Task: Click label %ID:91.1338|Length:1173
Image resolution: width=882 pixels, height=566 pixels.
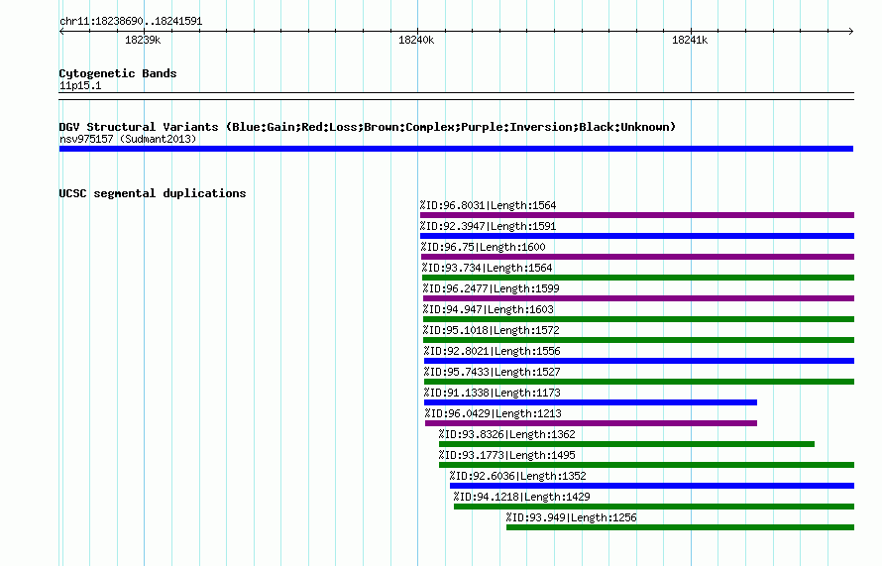Action: coord(493,393)
